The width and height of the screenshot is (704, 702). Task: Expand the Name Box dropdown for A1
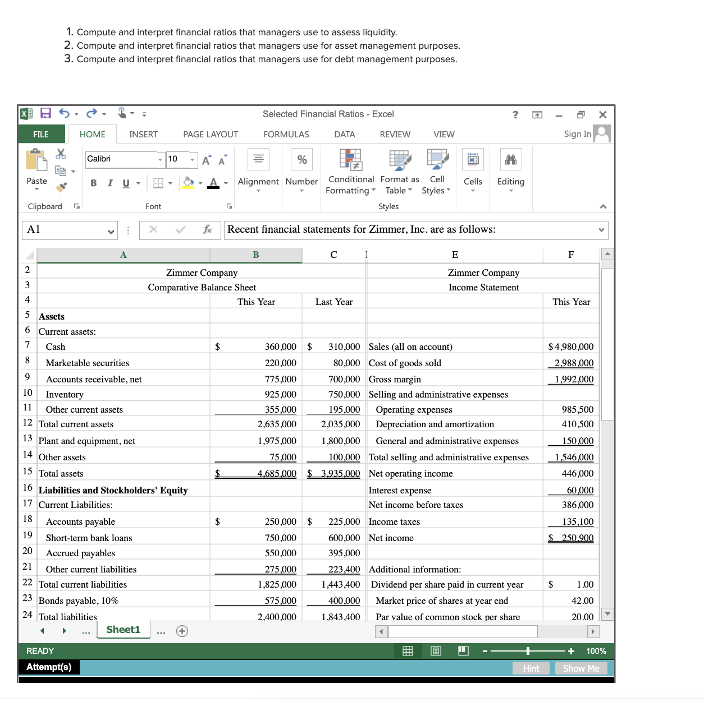tap(111, 230)
